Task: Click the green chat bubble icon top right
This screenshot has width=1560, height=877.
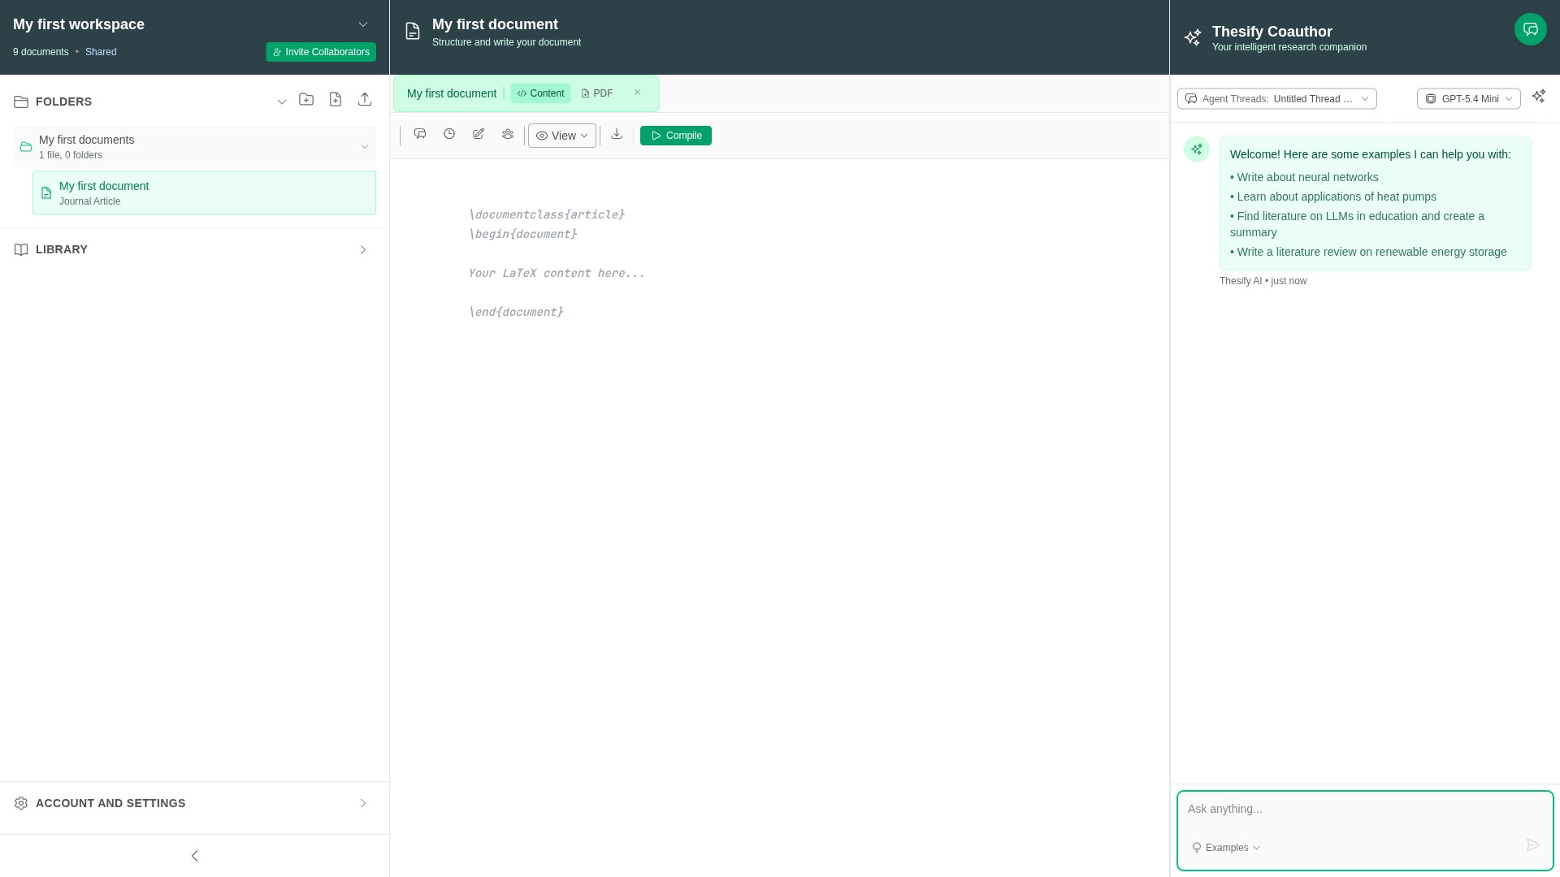Action: 1531,29
